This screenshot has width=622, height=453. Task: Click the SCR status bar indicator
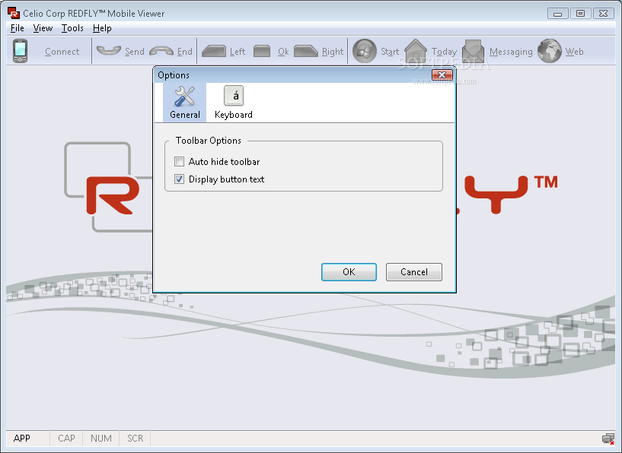[135, 439]
